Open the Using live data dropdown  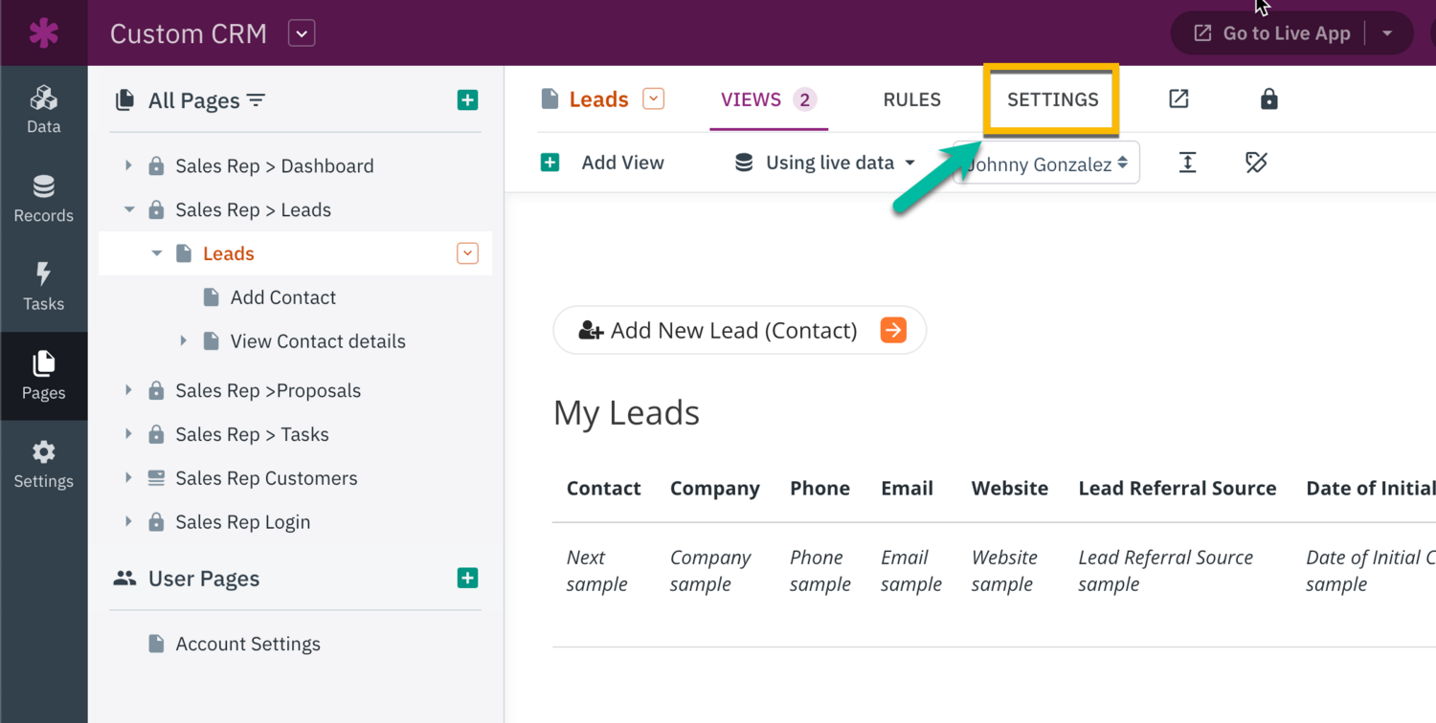[825, 164]
